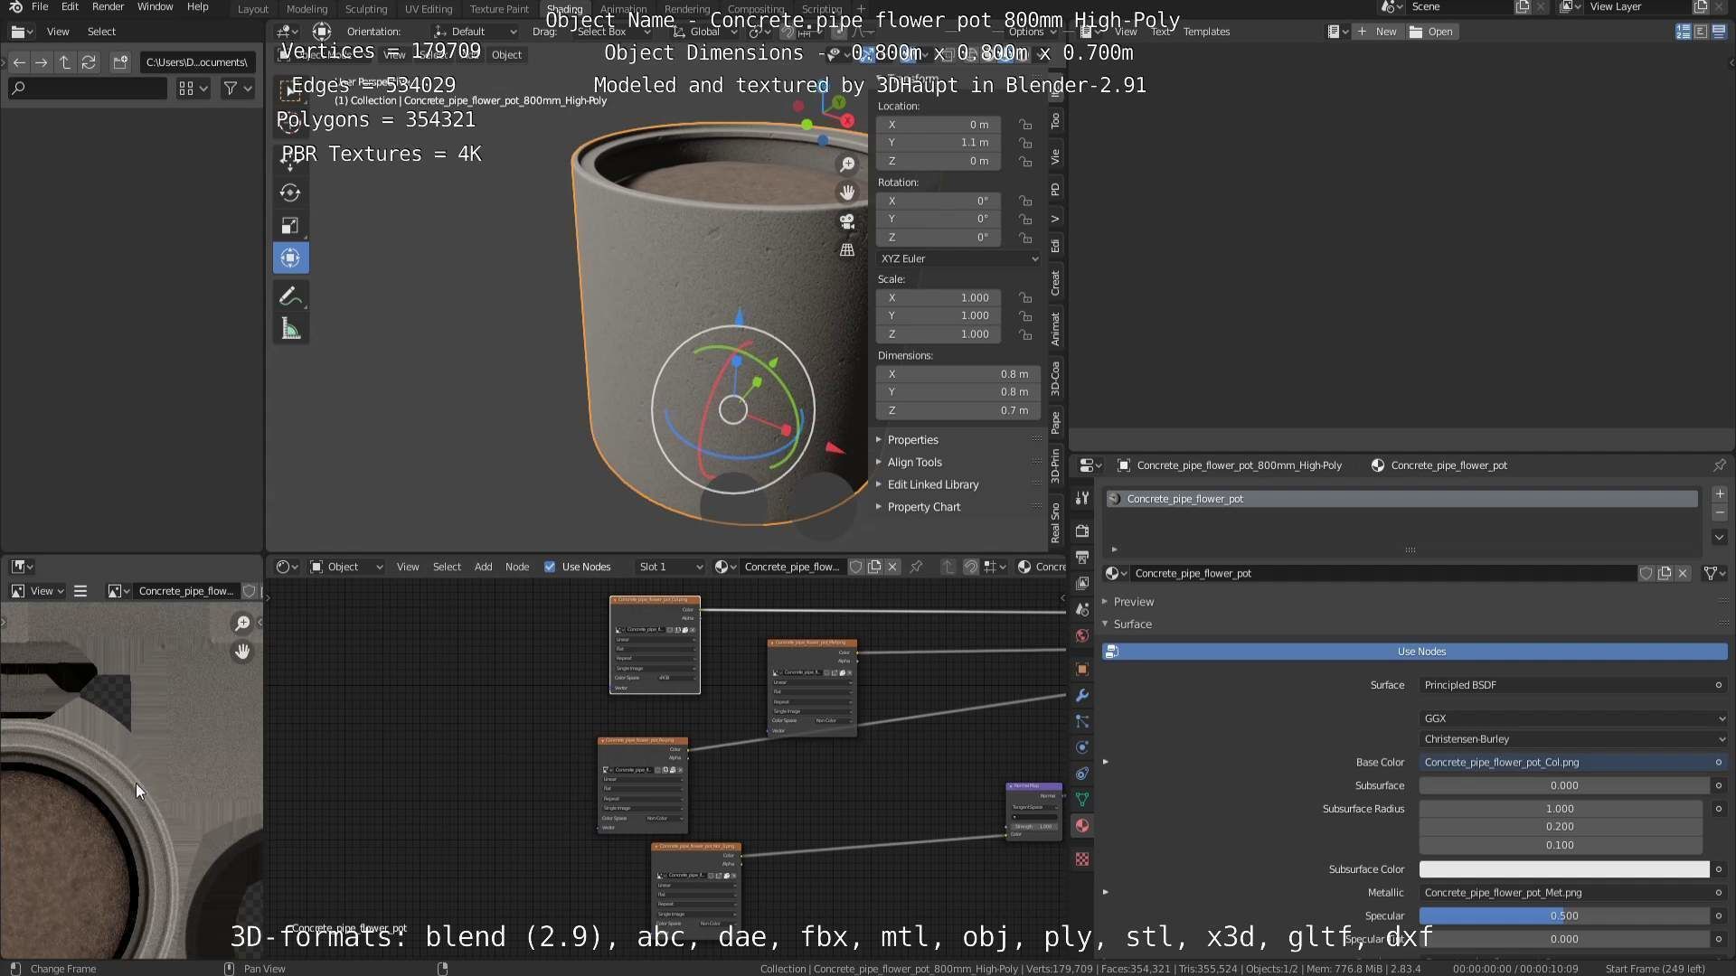Click the Subsurface Color swatch
1736x976 pixels.
[x=1564, y=870]
